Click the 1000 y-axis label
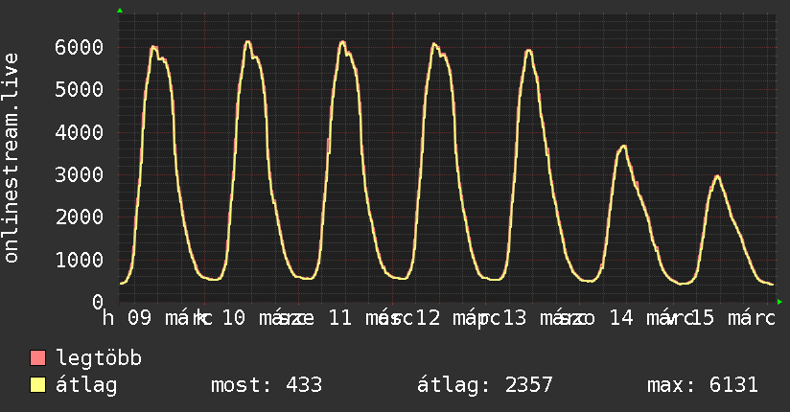Screen dimensions: 790x412 click(80, 260)
